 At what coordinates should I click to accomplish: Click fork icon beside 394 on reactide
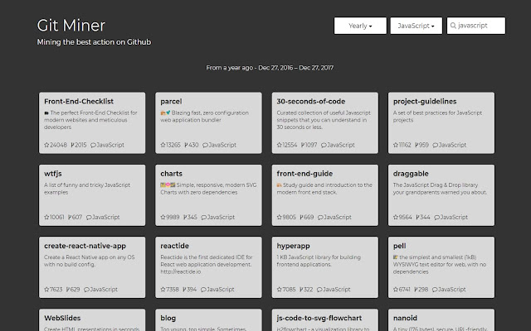click(184, 290)
